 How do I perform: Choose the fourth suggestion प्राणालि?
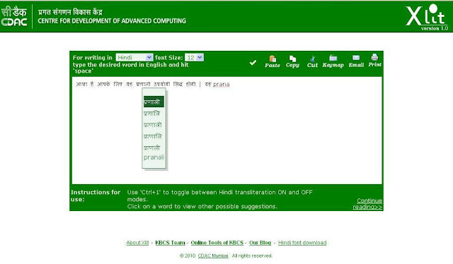(x=153, y=136)
